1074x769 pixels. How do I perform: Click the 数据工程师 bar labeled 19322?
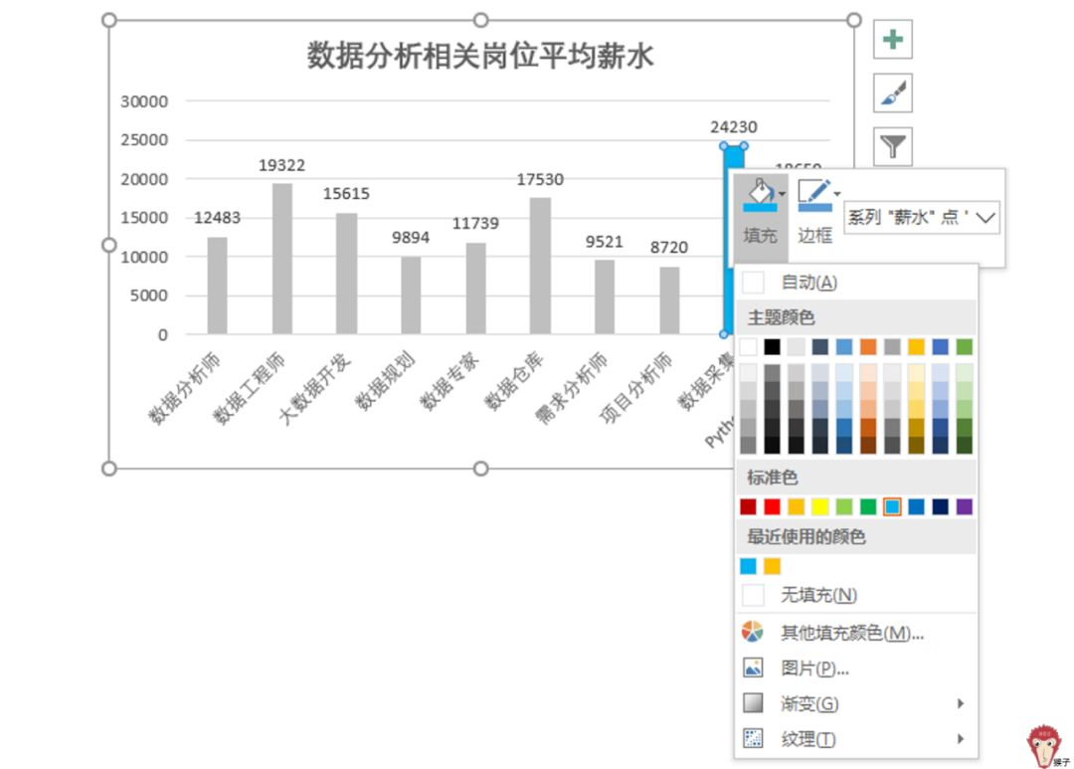pos(281,259)
